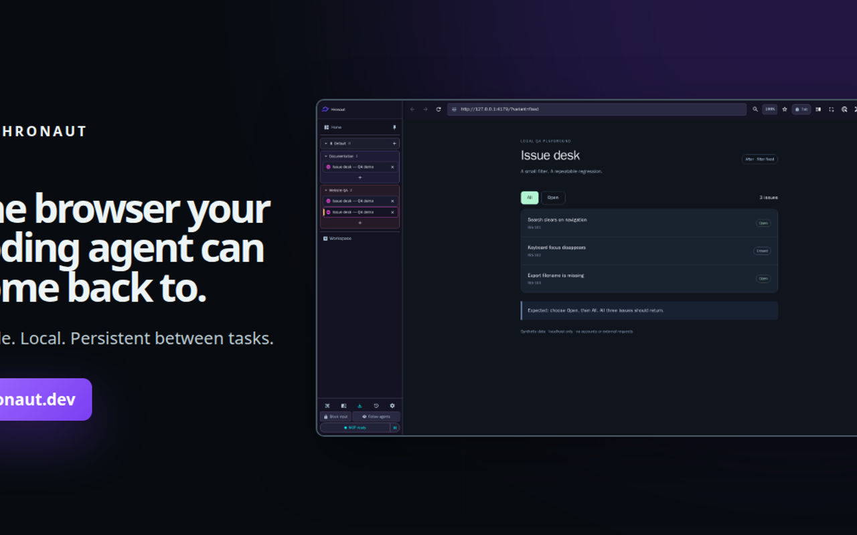Image resolution: width=857 pixels, height=535 pixels.
Task: Open the Keyboard focus disappears issue
Action: coord(649,251)
